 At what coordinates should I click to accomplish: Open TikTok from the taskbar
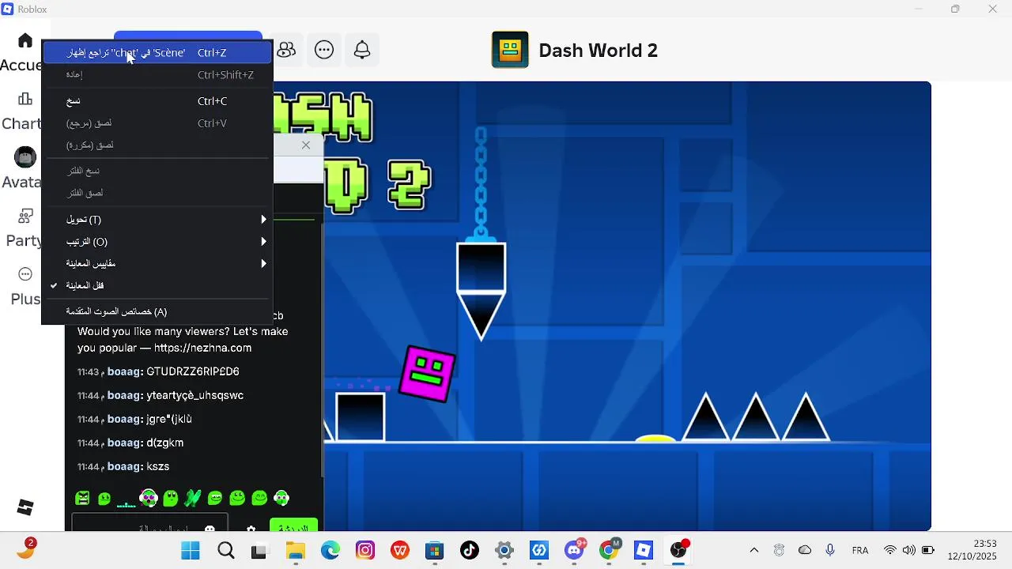pos(470,551)
